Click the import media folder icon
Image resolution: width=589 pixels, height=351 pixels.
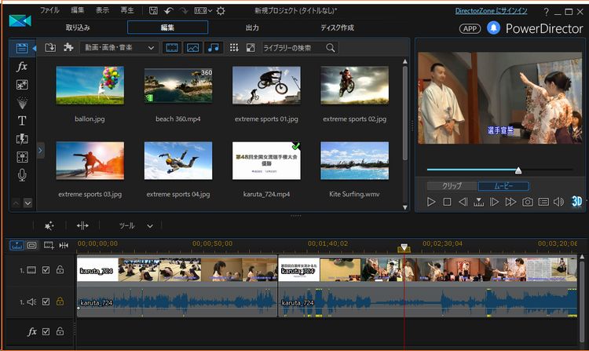50,48
